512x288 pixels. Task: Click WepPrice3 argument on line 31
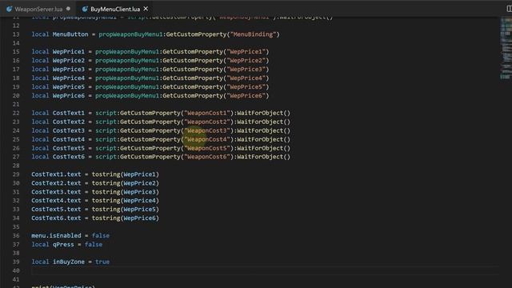point(139,192)
